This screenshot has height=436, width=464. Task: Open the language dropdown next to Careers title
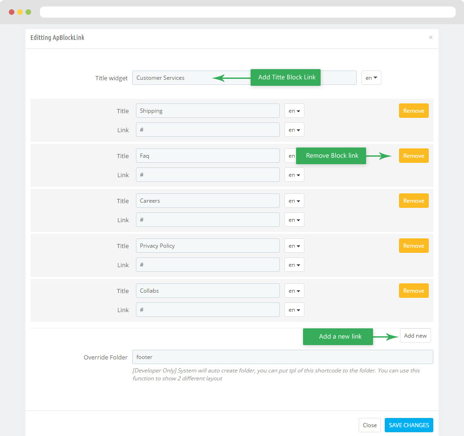[x=294, y=200]
